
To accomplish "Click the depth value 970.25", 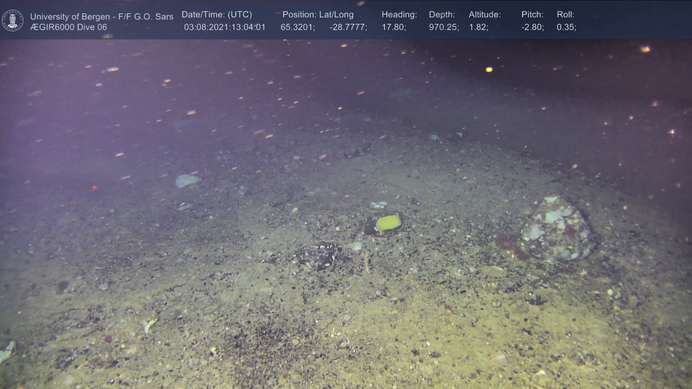I will [x=443, y=27].
